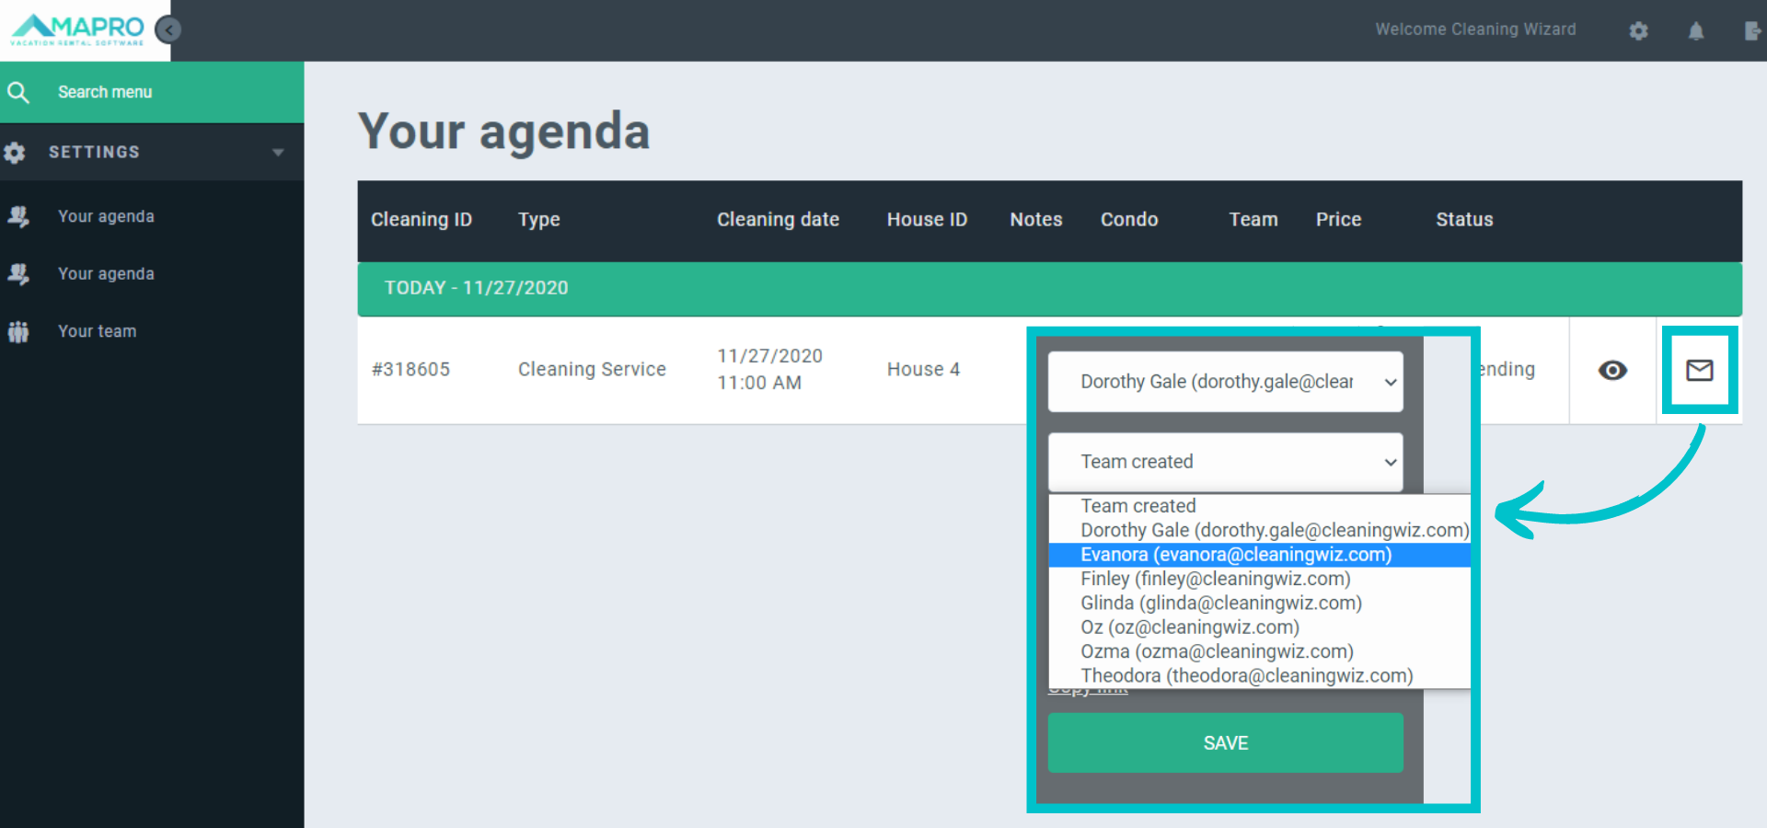Click the envelope mail icon in the row
1767x828 pixels.
tap(1699, 370)
